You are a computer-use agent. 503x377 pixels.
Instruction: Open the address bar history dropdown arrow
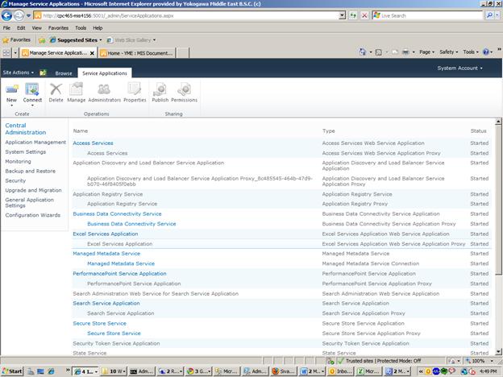coord(342,15)
